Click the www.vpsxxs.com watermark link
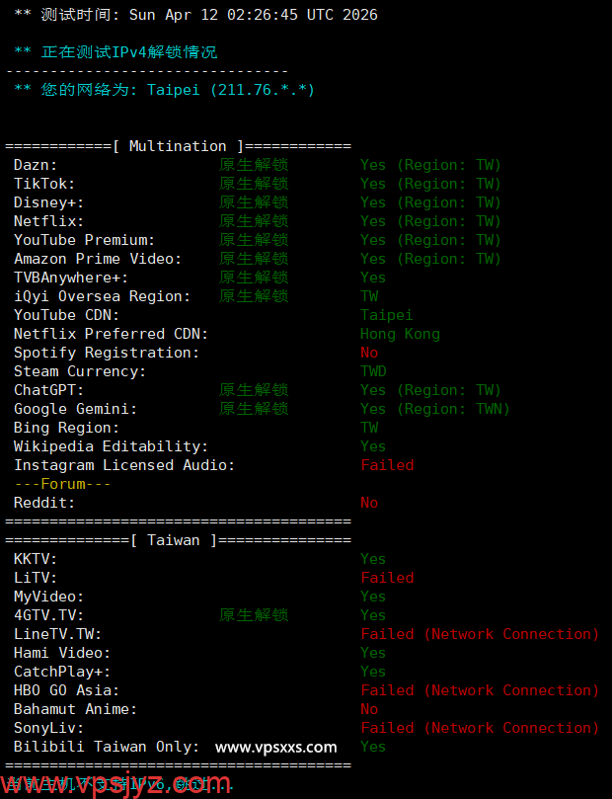Viewport: 612px width, 799px height. tap(275, 747)
